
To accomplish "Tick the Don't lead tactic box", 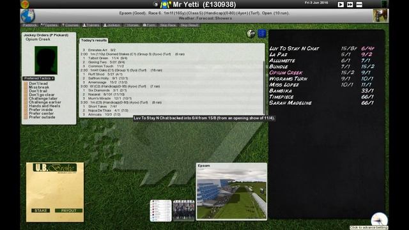I will (26, 84).
